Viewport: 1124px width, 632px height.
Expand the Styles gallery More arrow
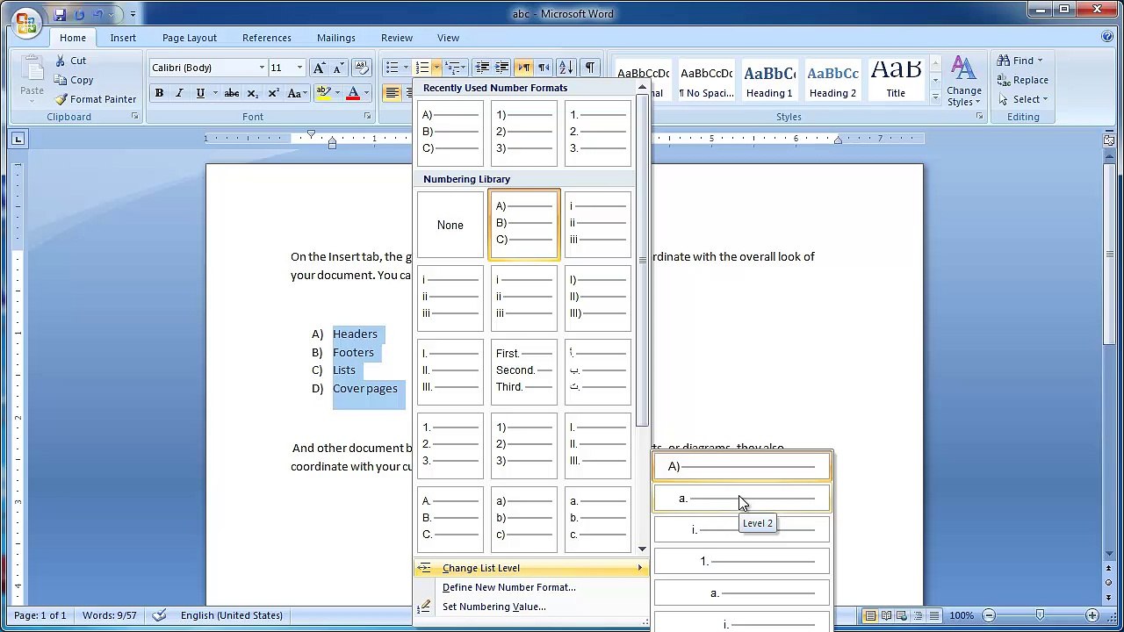click(x=934, y=97)
